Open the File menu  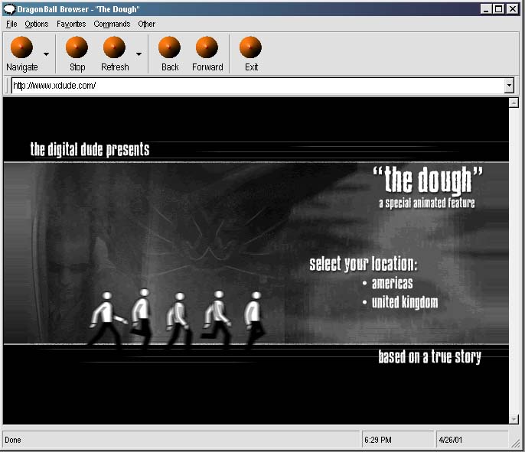(x=11, y=24)
